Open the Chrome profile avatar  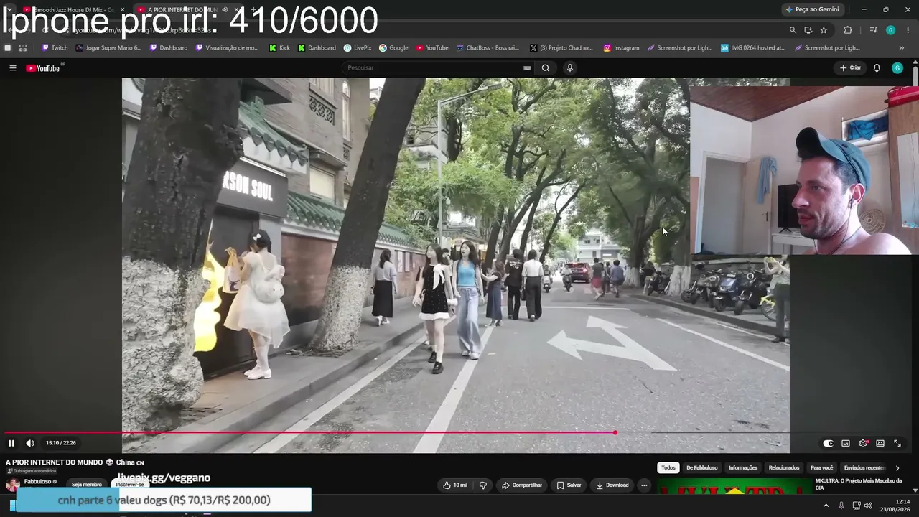click(x=890, y=30)
